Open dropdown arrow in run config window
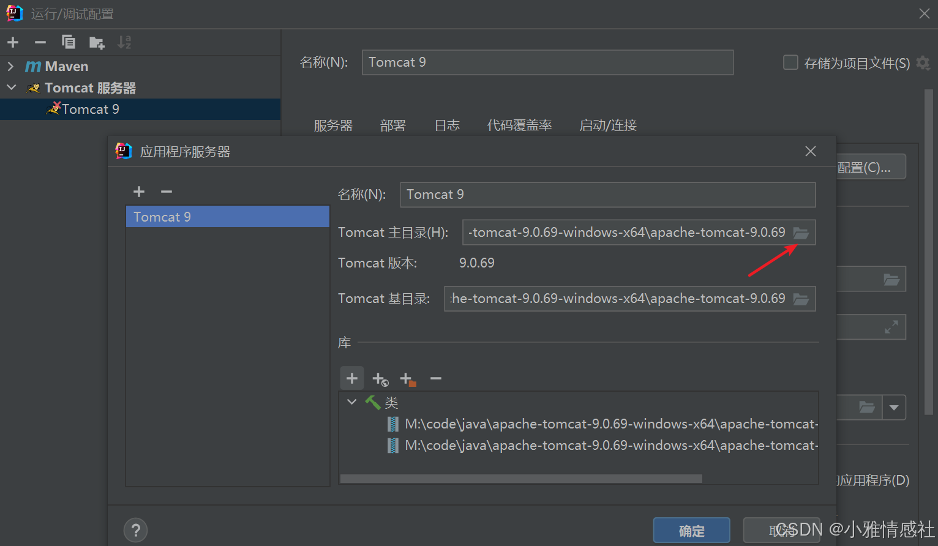 (x=894, y=408)
